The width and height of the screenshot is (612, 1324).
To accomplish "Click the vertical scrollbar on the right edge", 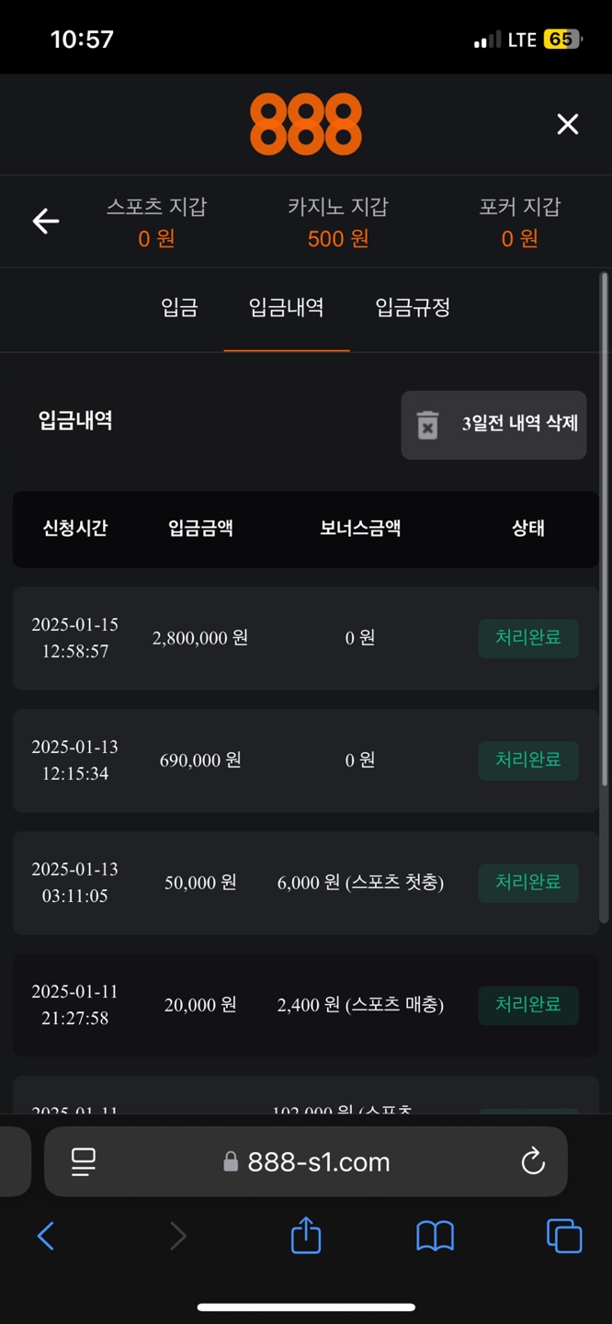I will click(x=604, y=598).
